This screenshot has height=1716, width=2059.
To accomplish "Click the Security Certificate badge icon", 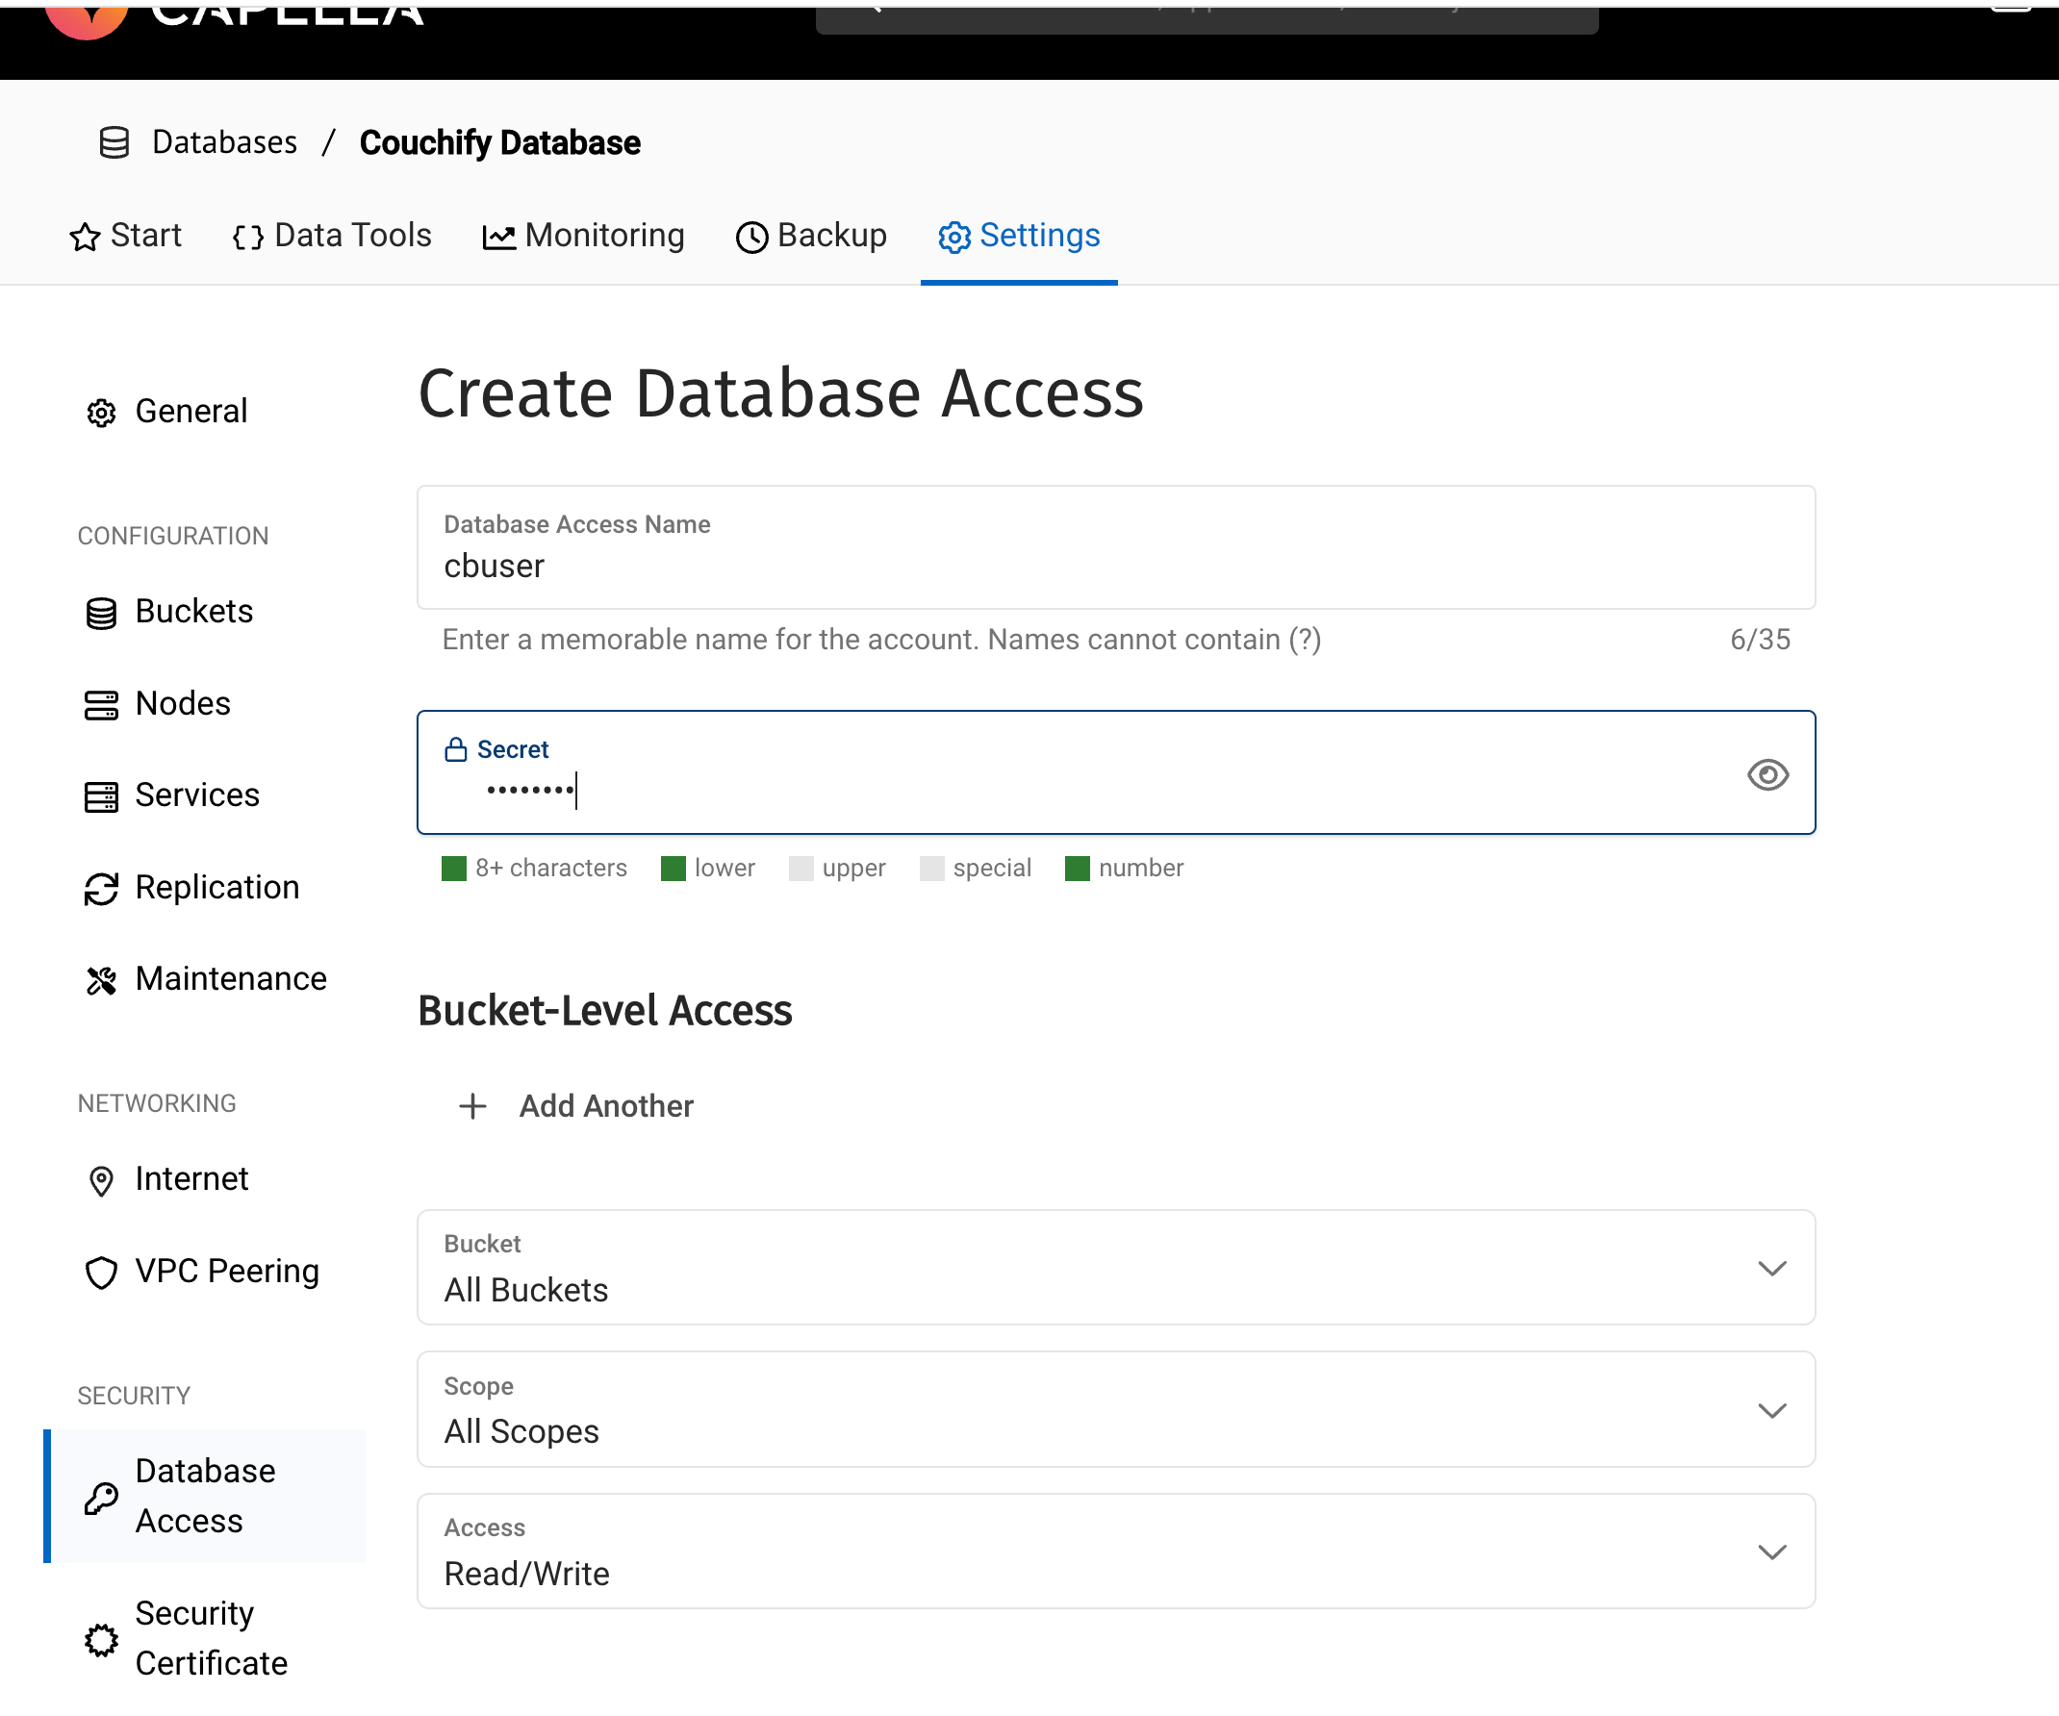I will pos(101,1641).
